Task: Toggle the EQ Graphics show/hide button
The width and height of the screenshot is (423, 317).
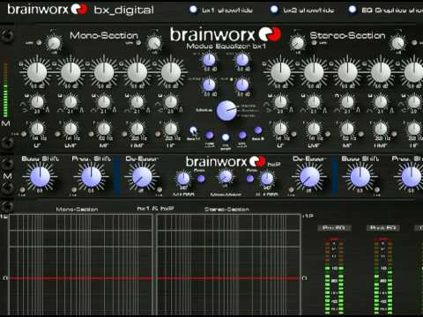Action: pyautogui.click(x=352, y=10)
